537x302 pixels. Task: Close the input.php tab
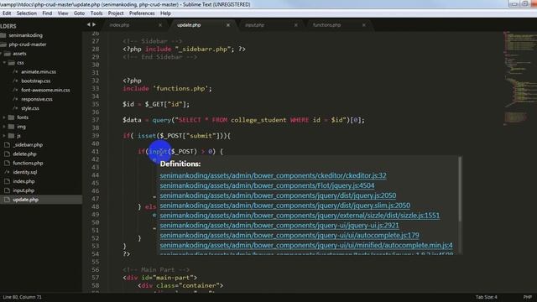click(296, 25)
